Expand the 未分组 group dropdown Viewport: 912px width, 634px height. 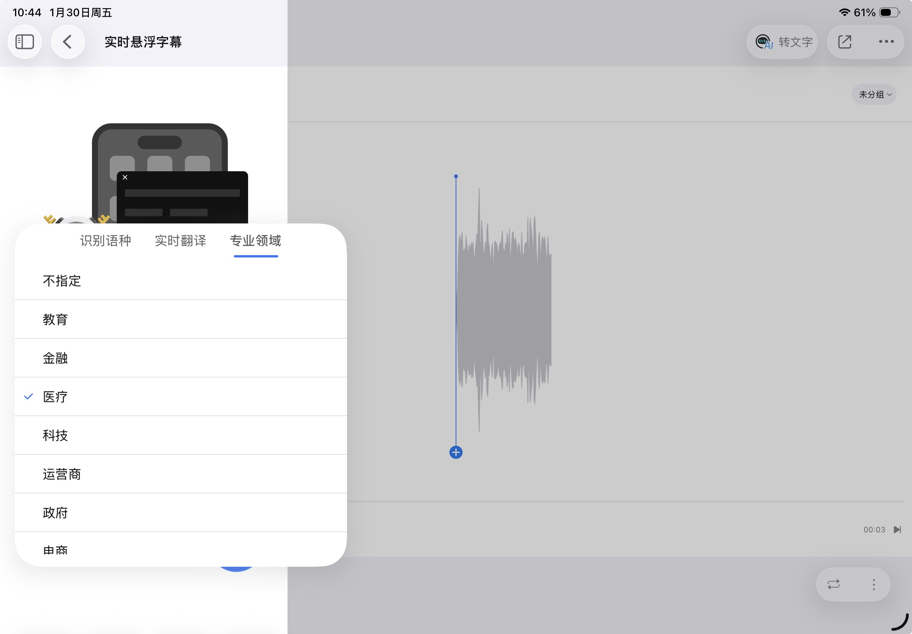point(874,95)
